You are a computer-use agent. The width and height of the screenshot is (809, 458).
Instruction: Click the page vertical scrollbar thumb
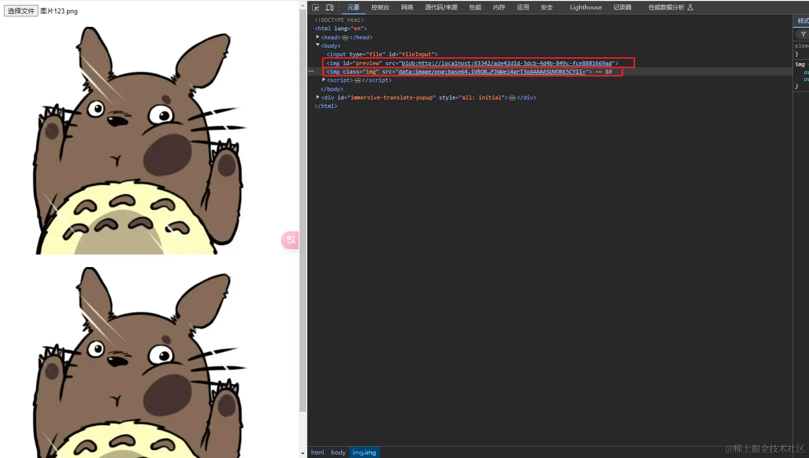pos(303,210)
